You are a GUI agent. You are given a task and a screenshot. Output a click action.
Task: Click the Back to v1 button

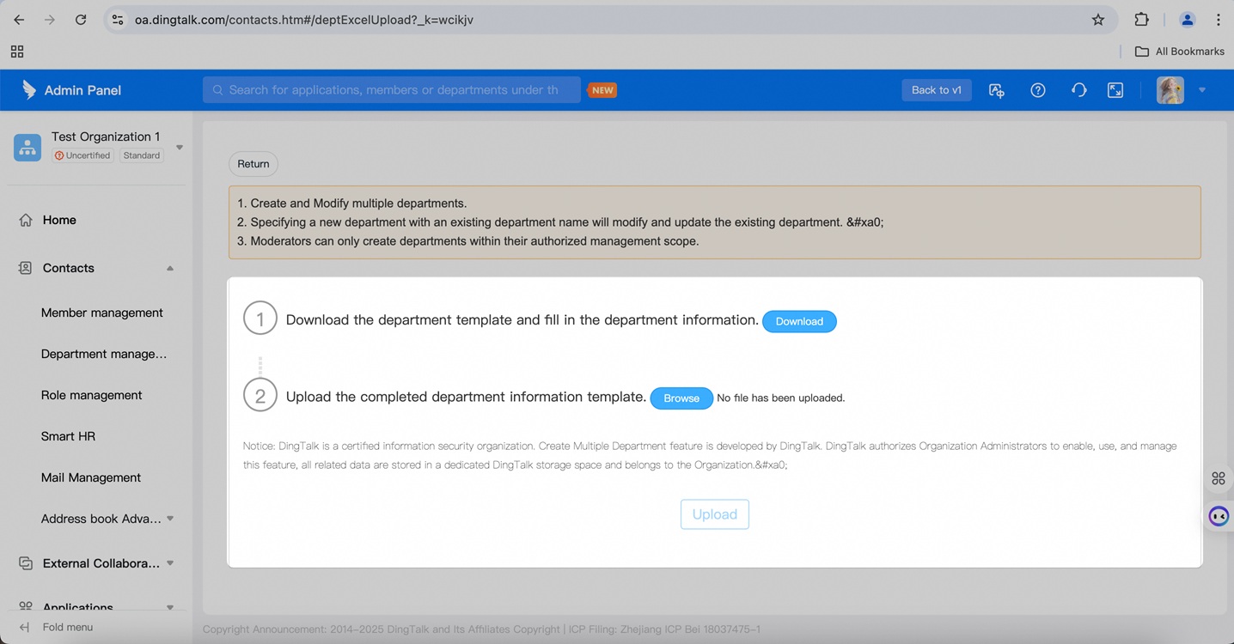pos(937,90)
